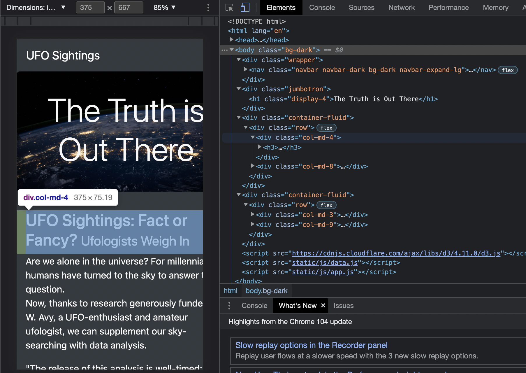526x373 pixels.
Task: Expand the col-md-8 div element
Action: click(x=252, y=166)
